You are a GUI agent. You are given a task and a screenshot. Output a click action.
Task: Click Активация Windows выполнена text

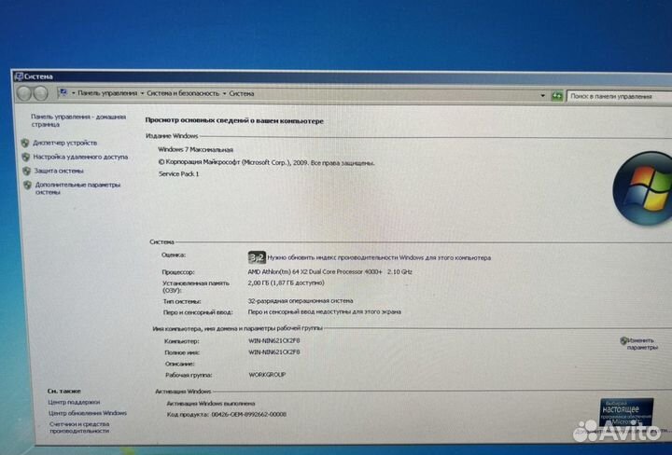point(210,403)
